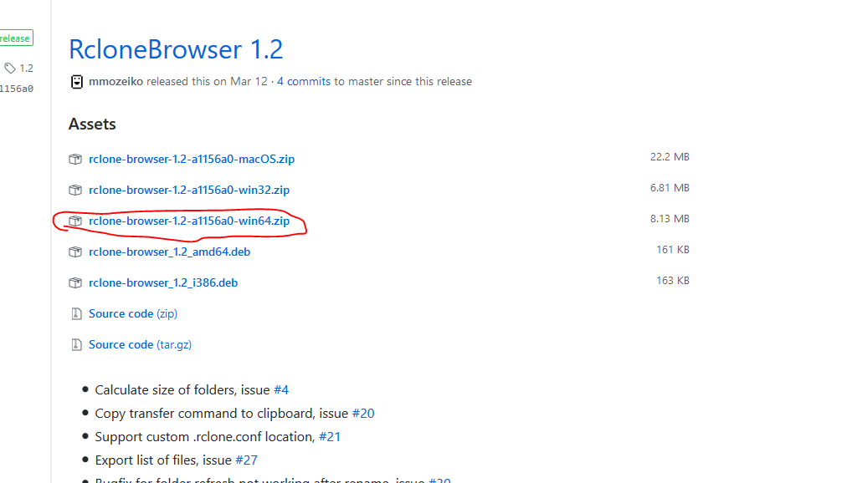
Task: Download rclone-browser-1.2-a1156a0-macOS.zip
Action: (x=192, y=159)
